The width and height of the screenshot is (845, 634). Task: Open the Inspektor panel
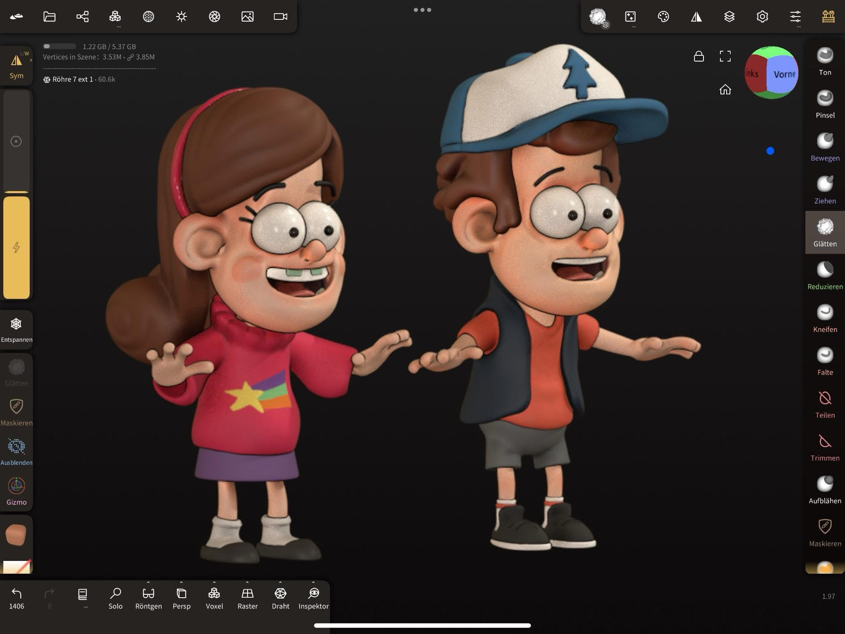point(313,598)
